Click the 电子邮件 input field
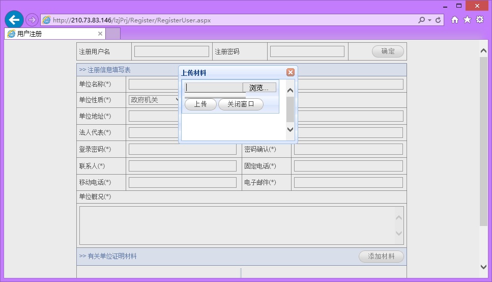Viewport: 492px width, 282px height. 349,182
